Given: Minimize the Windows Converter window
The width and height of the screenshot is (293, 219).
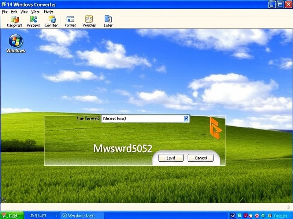Looking at the screenshot, I should (x=272, y=4).
